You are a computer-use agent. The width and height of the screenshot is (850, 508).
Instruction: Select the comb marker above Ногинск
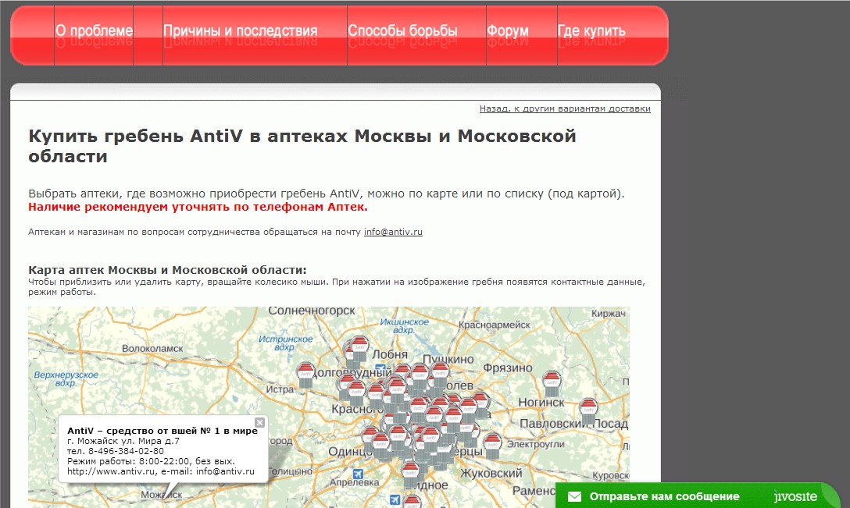552,383
